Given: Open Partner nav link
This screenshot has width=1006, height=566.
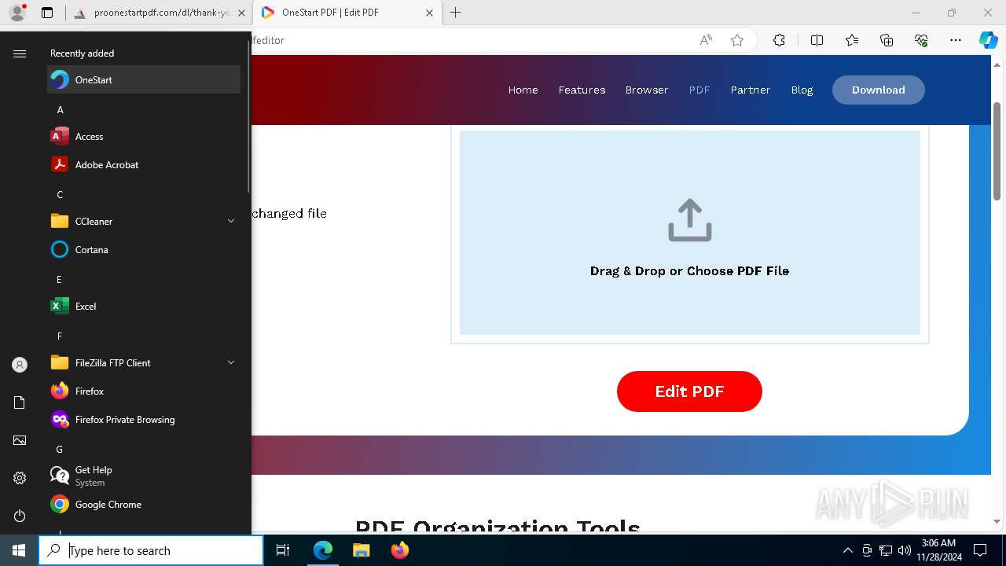Looking at the screenshot, I should click(x=751, y=90).
